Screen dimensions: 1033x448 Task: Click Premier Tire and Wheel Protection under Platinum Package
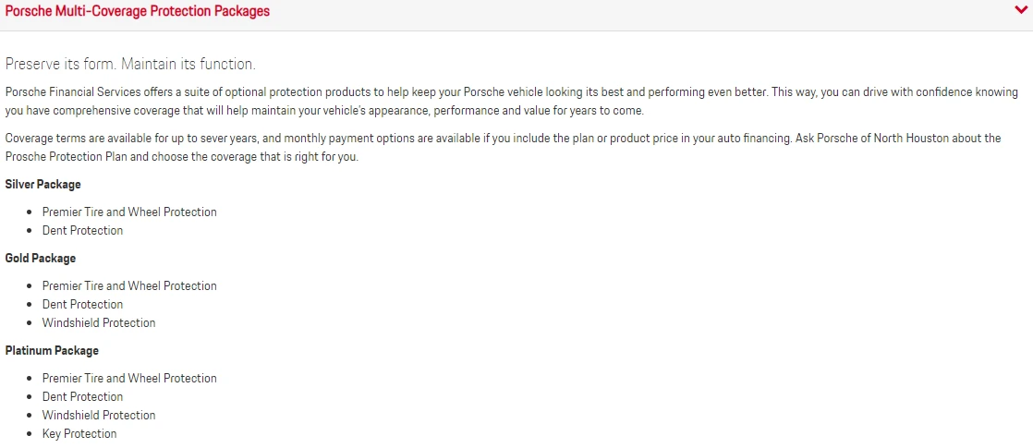[x=129, y=378]
